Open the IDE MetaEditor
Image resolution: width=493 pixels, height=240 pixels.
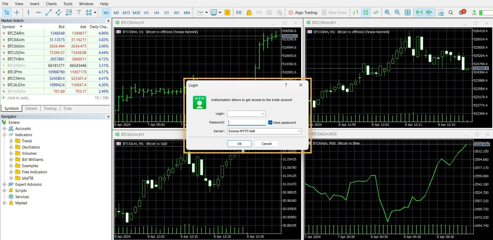click(239, 12)
